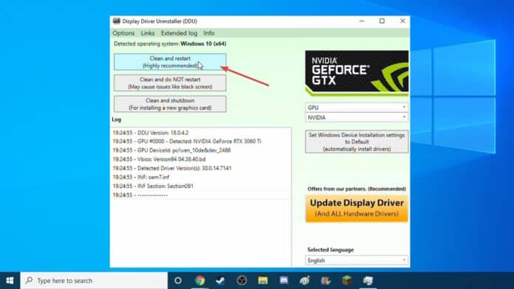Viewport: 514px width, 289px height.
Task: Expand the English language dropdown
Action: point(357,260)
